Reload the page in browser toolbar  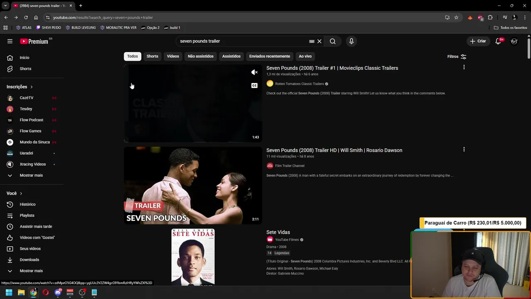coord(26,17)
